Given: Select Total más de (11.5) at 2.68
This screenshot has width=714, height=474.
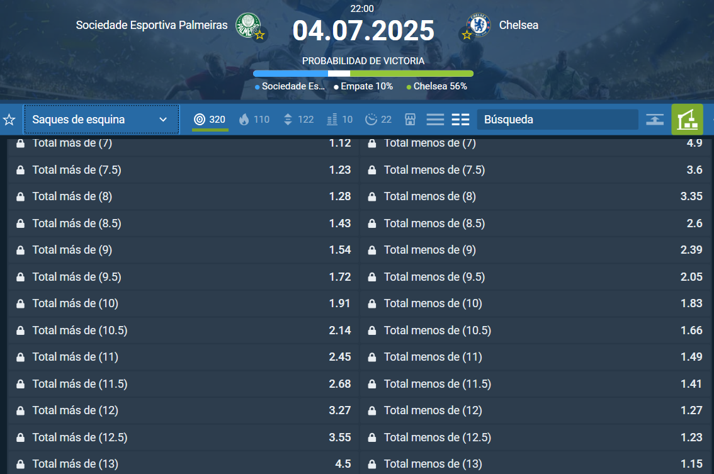Looking at the screenshot, I should (x=183, y=384).
